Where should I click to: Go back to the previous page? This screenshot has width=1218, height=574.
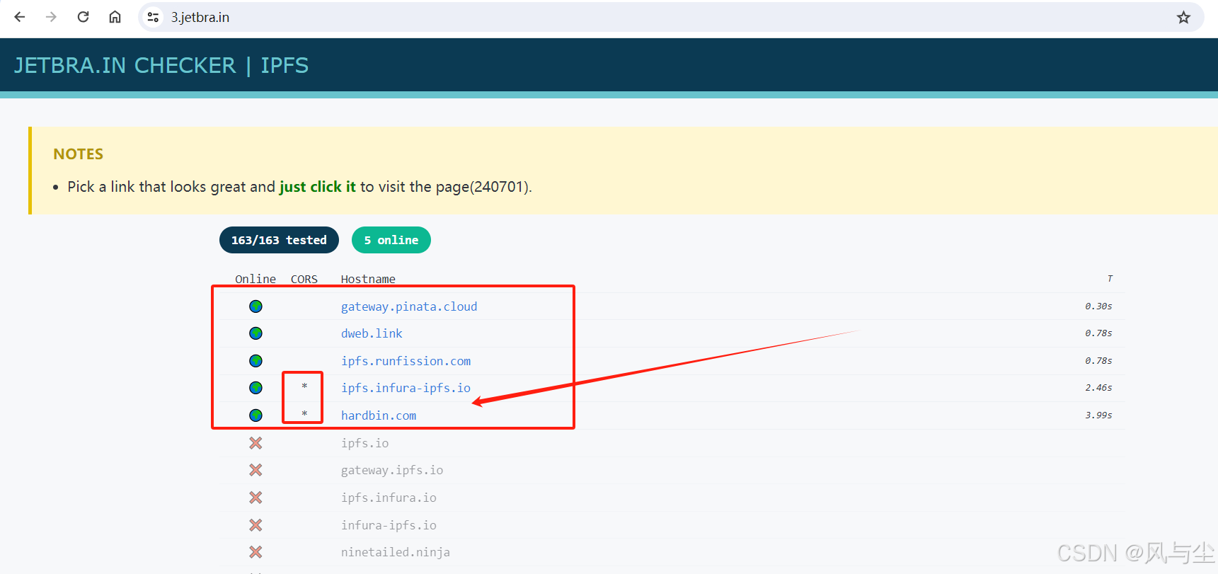(x=20, y=17)
